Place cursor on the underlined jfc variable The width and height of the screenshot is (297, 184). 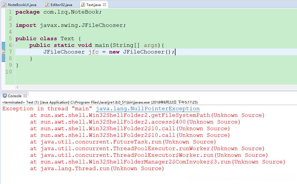point(94,52)
